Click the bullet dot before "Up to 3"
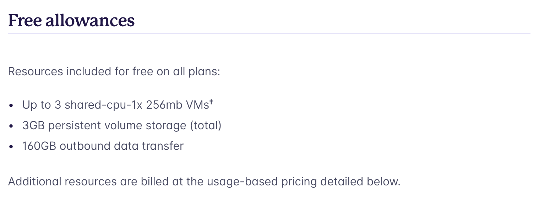 pos(12,105)
